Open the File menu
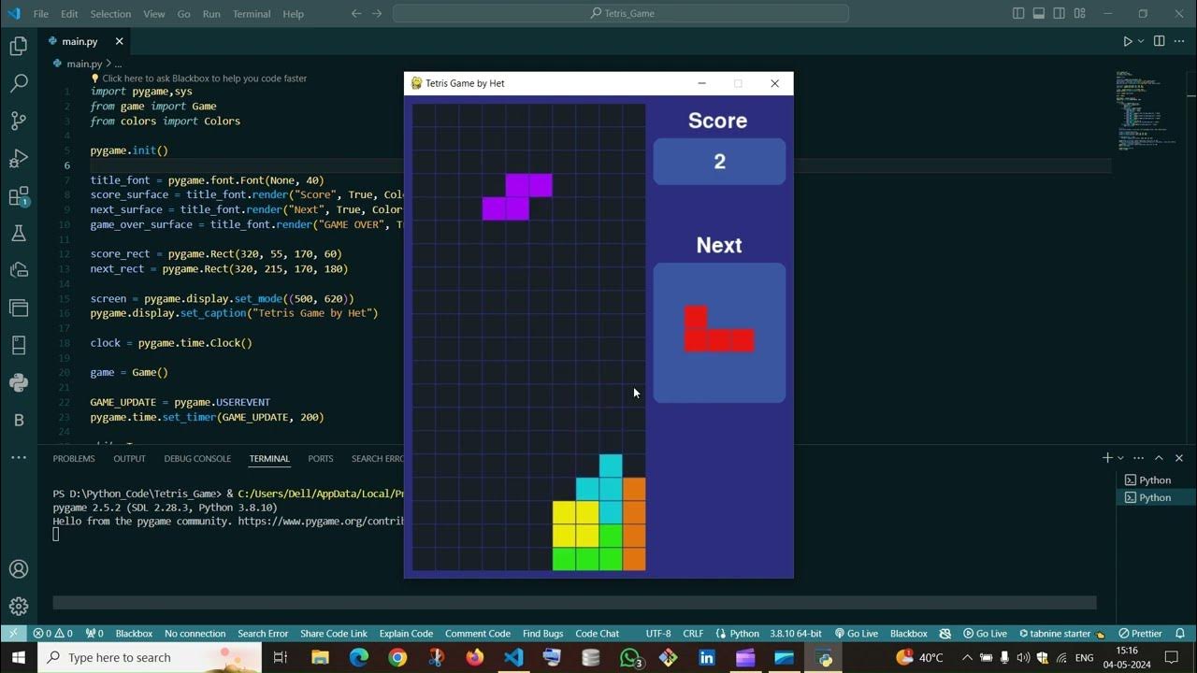This screenshot has width=1197, height=673. tap(41, 14)
